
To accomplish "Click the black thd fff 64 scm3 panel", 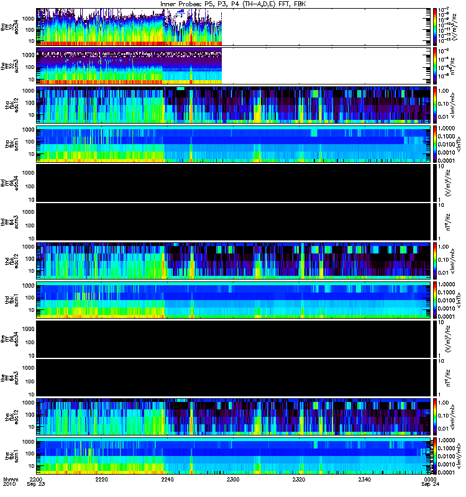I will point(234,222).
